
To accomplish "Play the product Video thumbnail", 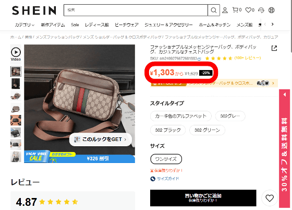I will [16, 54].
